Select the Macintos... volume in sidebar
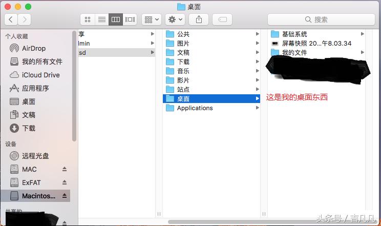This screenshot has width=381, height=226. coord(35,196)
